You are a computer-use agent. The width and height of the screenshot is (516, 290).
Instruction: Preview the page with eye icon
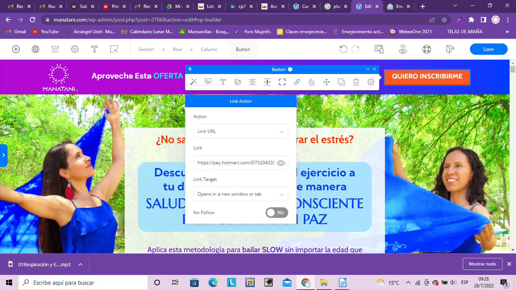point(403,49)
